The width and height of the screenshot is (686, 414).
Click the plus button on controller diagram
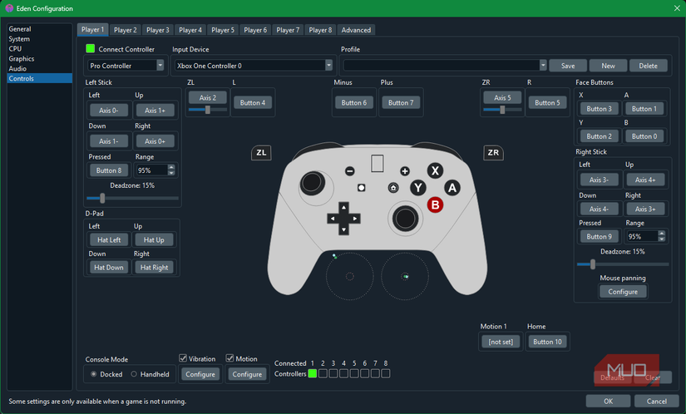click(x=405, y=171)
